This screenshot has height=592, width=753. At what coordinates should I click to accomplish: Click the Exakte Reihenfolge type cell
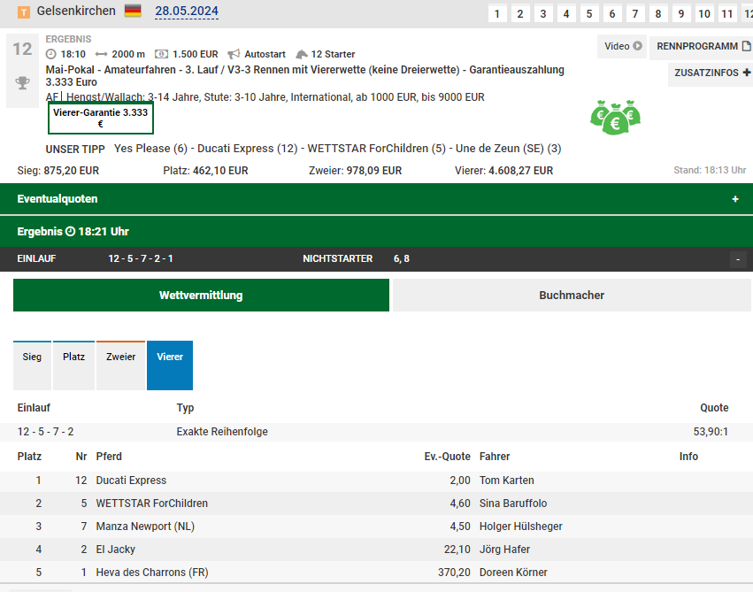click(222, 432)
